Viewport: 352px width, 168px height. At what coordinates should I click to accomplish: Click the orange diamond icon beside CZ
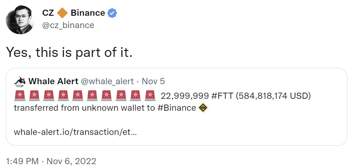pyautogui.click(x=62, y=13)
